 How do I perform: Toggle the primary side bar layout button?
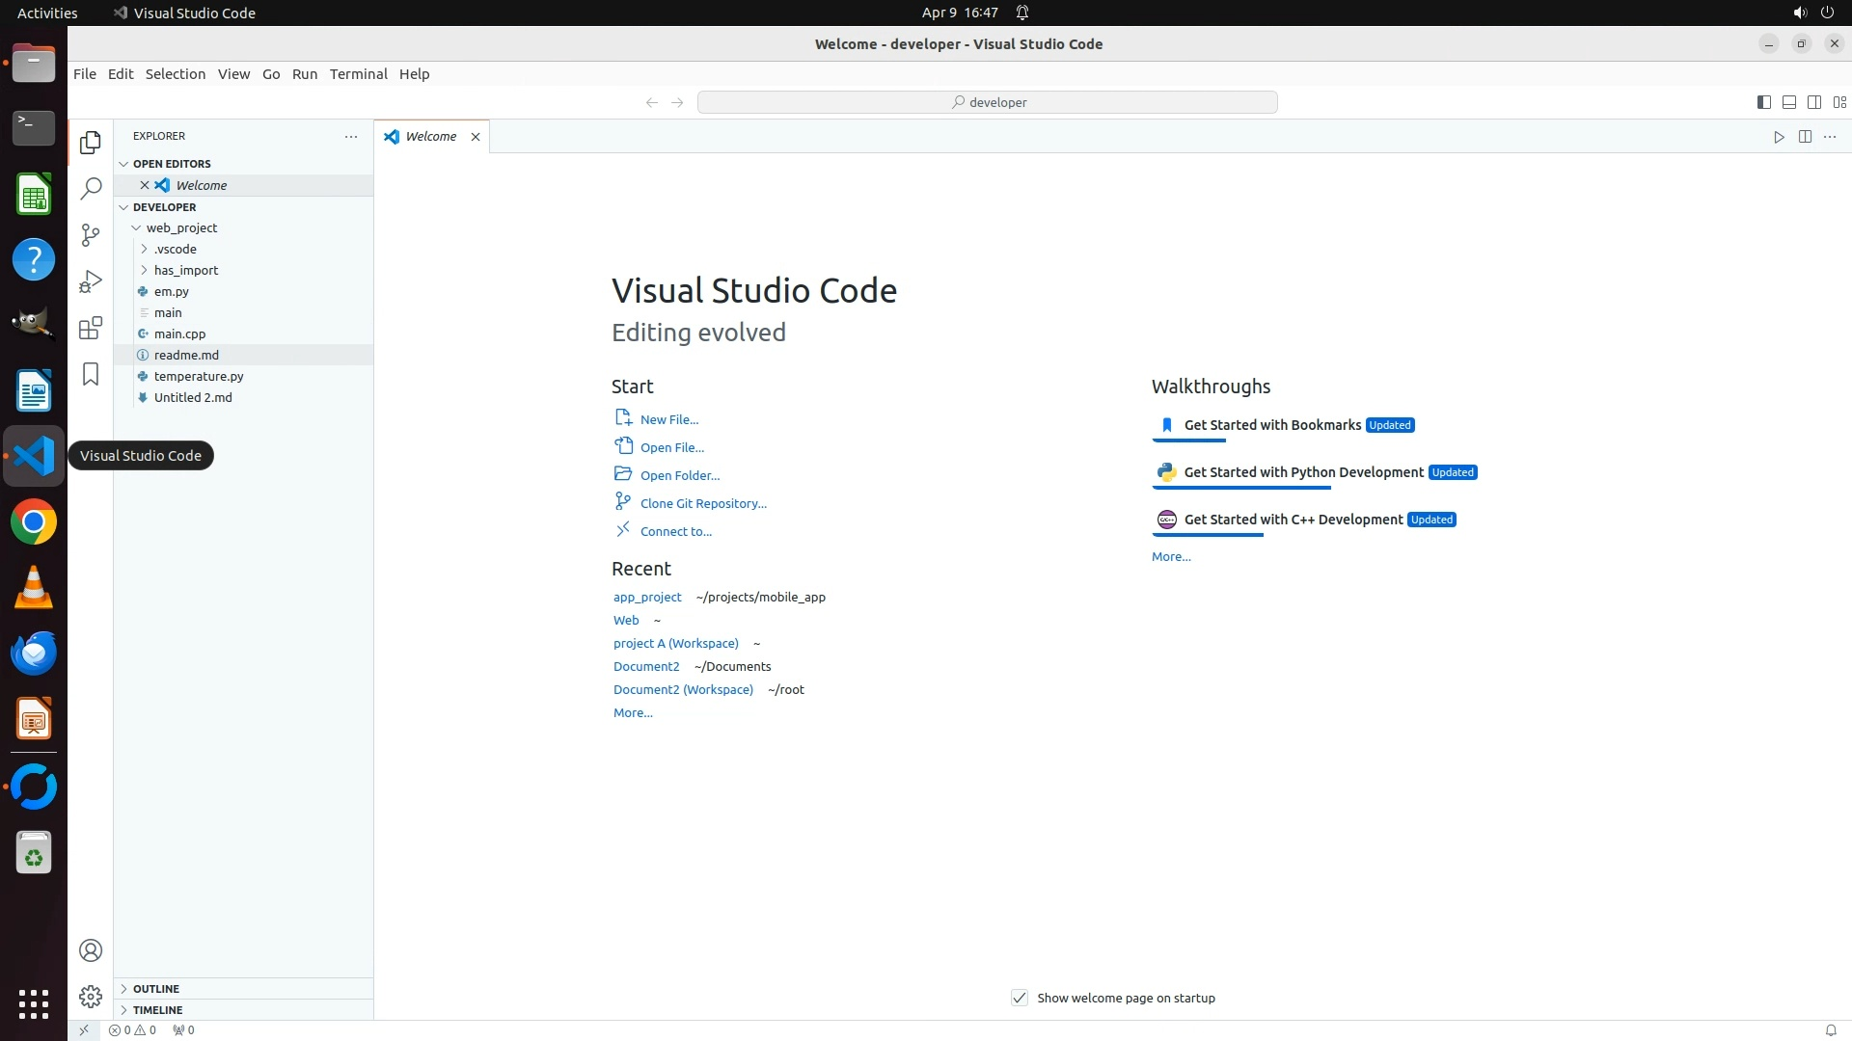point(1763,102)
